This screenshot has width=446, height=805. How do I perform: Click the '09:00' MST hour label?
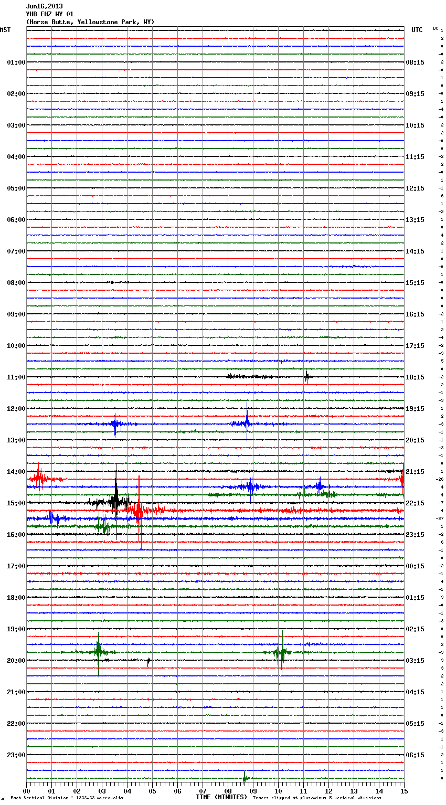tap(16, 314)
